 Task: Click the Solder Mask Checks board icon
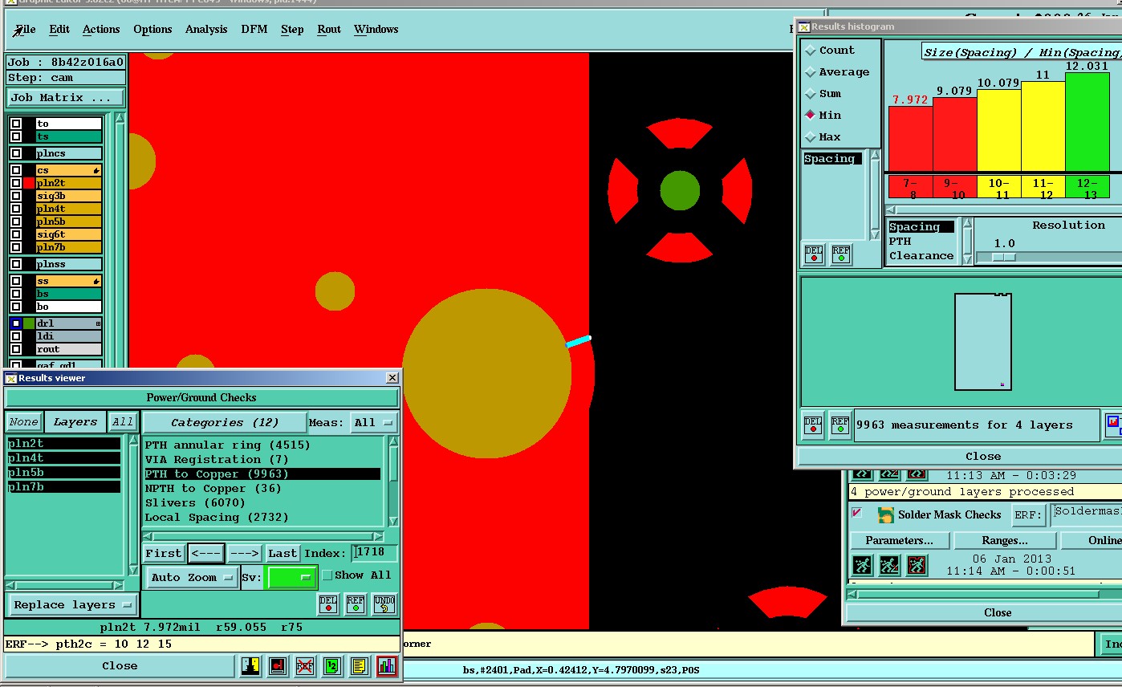[885, 515]
